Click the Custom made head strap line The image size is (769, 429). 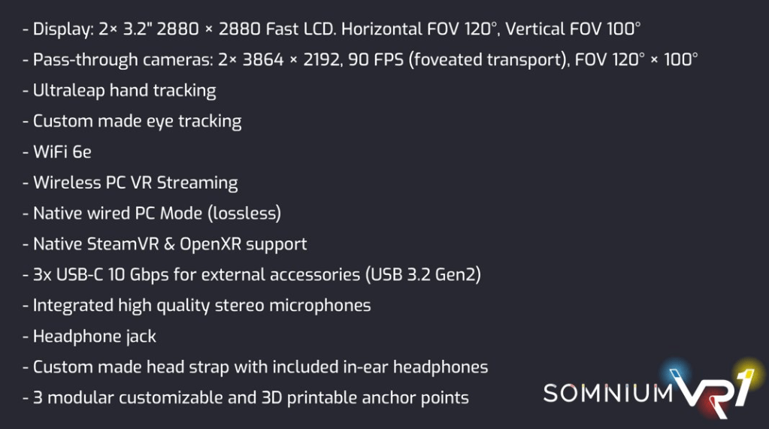256,367
